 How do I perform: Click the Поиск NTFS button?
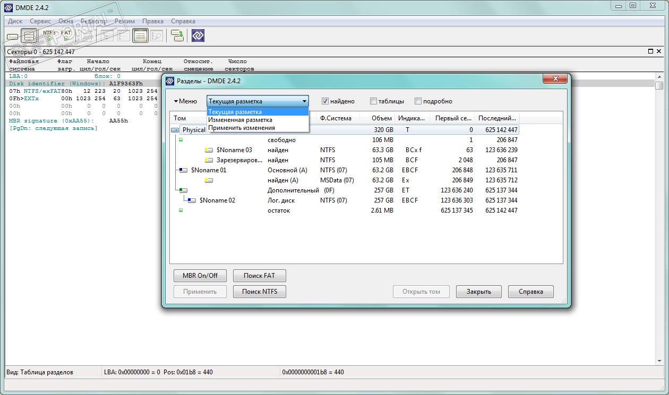(x=260, y=292)
